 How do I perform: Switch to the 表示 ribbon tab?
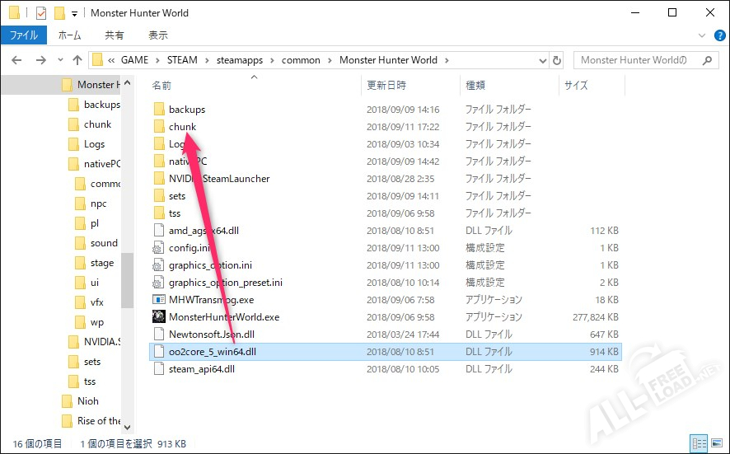157,35
